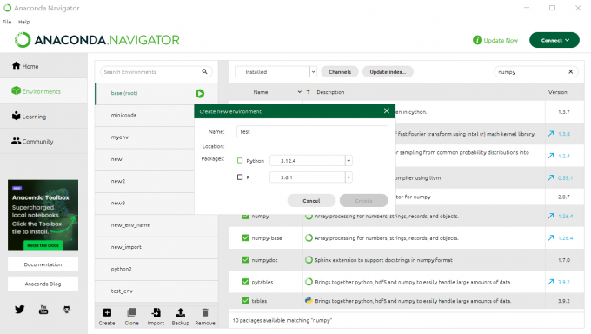
Task: Expand the Connect dropdown button
Action: [x=554, y=40]
